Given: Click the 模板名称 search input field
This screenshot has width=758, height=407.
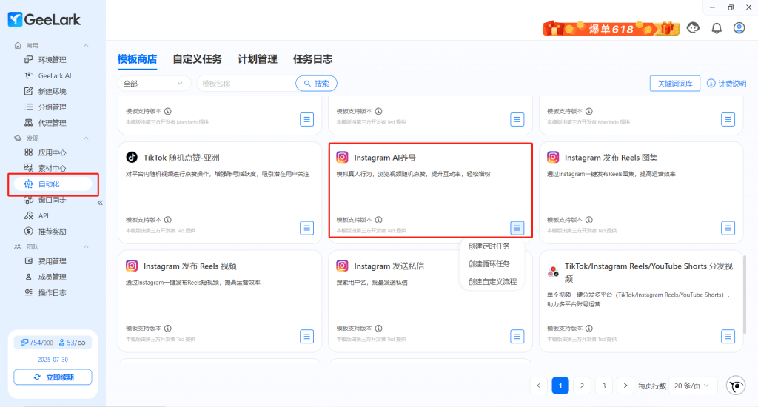Looking at the screenshot, I should tap(246, 84).
